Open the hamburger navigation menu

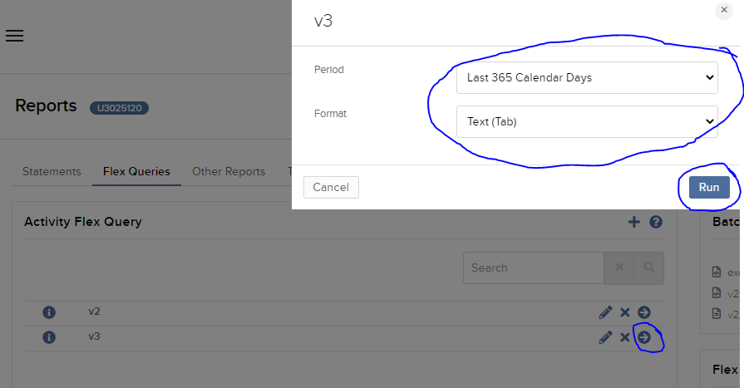pyautogui.click(x=15, y=36)
